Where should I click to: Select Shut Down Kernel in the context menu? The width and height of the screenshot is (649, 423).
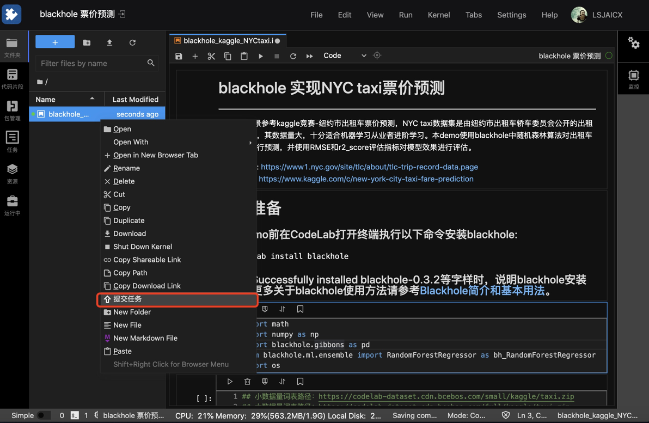(178, 247)
